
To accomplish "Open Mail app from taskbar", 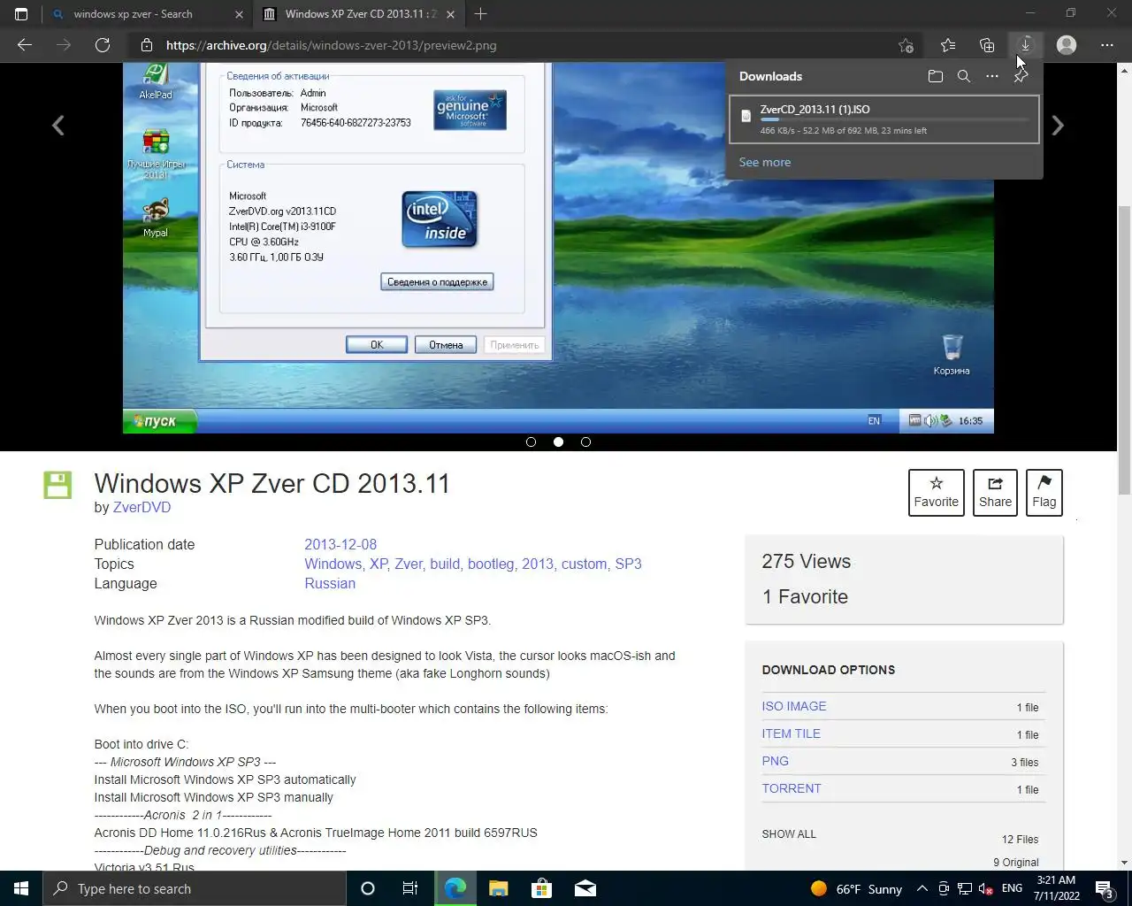I will point(585,888).
